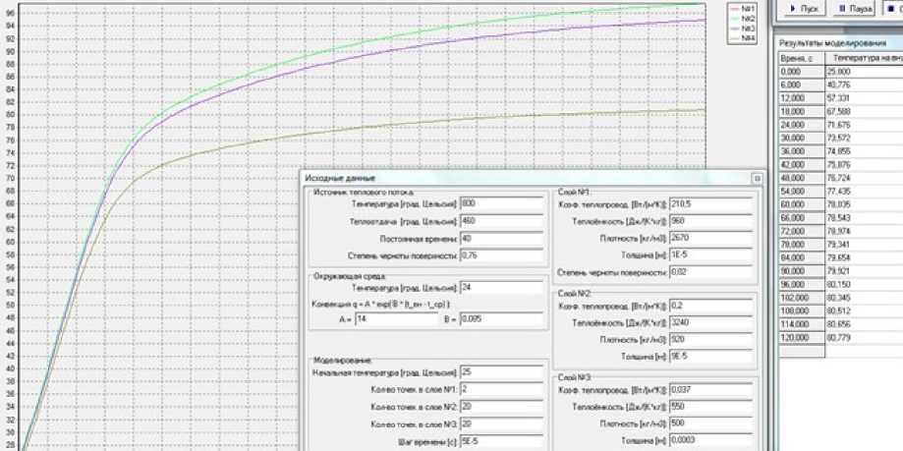Click layer №2 thermal conductivity field 0,2

pyautogui.click(x=711, y=307)
